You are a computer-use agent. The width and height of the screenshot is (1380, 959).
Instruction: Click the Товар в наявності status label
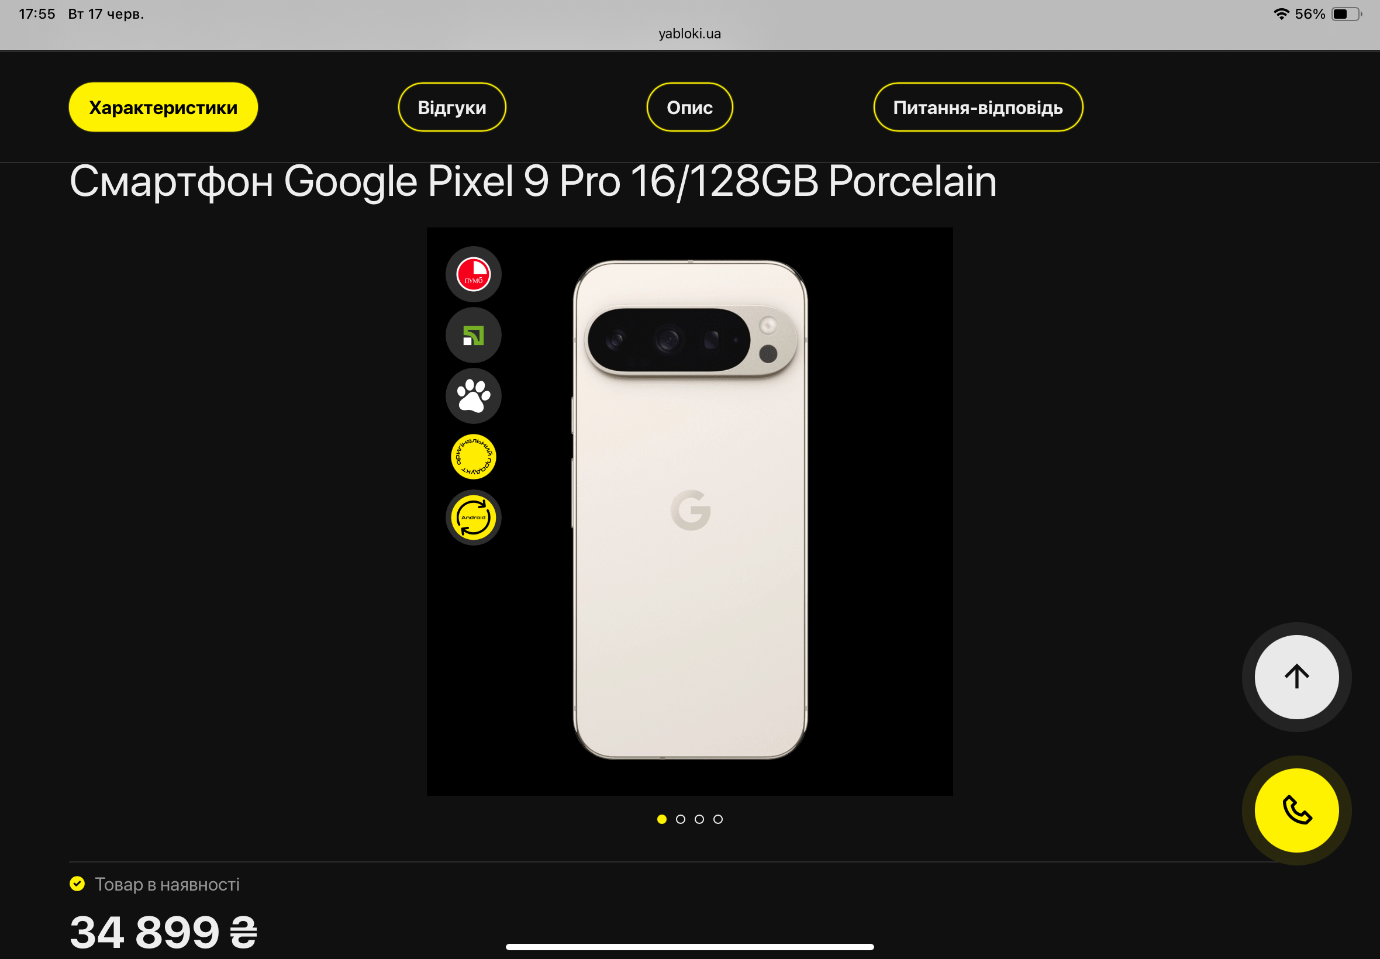167,884
